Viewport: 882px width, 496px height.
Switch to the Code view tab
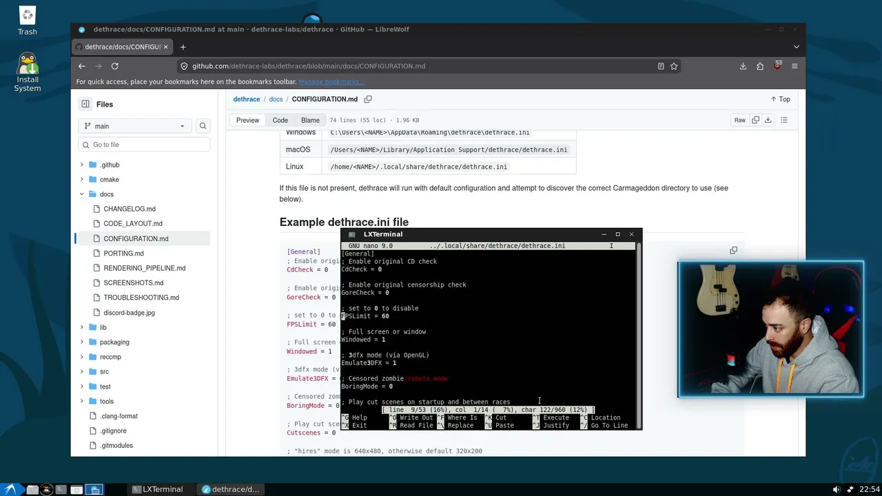coord(280,120)
